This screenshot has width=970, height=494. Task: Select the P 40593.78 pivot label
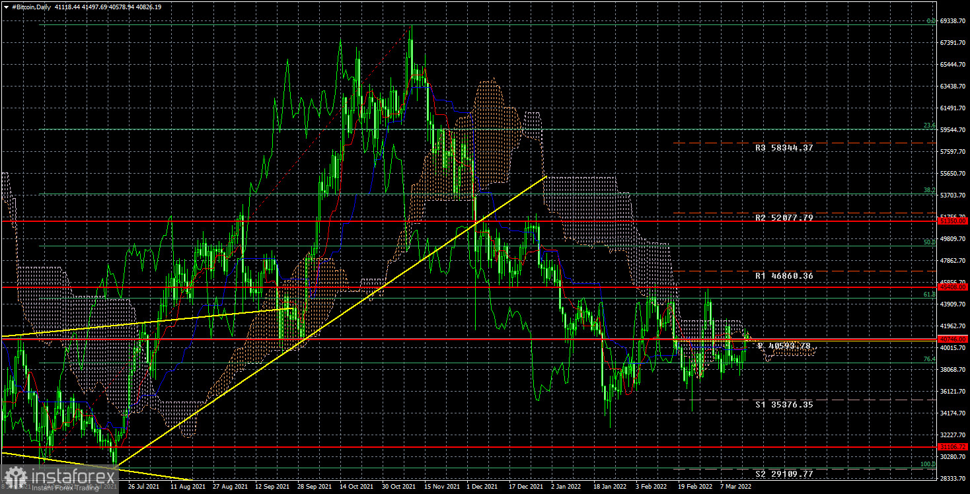point(784,345)
